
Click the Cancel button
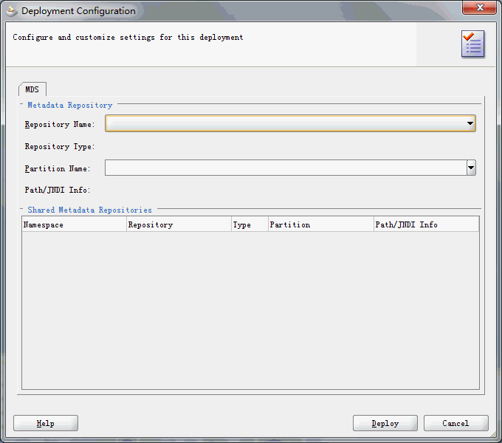coord(456,423)
